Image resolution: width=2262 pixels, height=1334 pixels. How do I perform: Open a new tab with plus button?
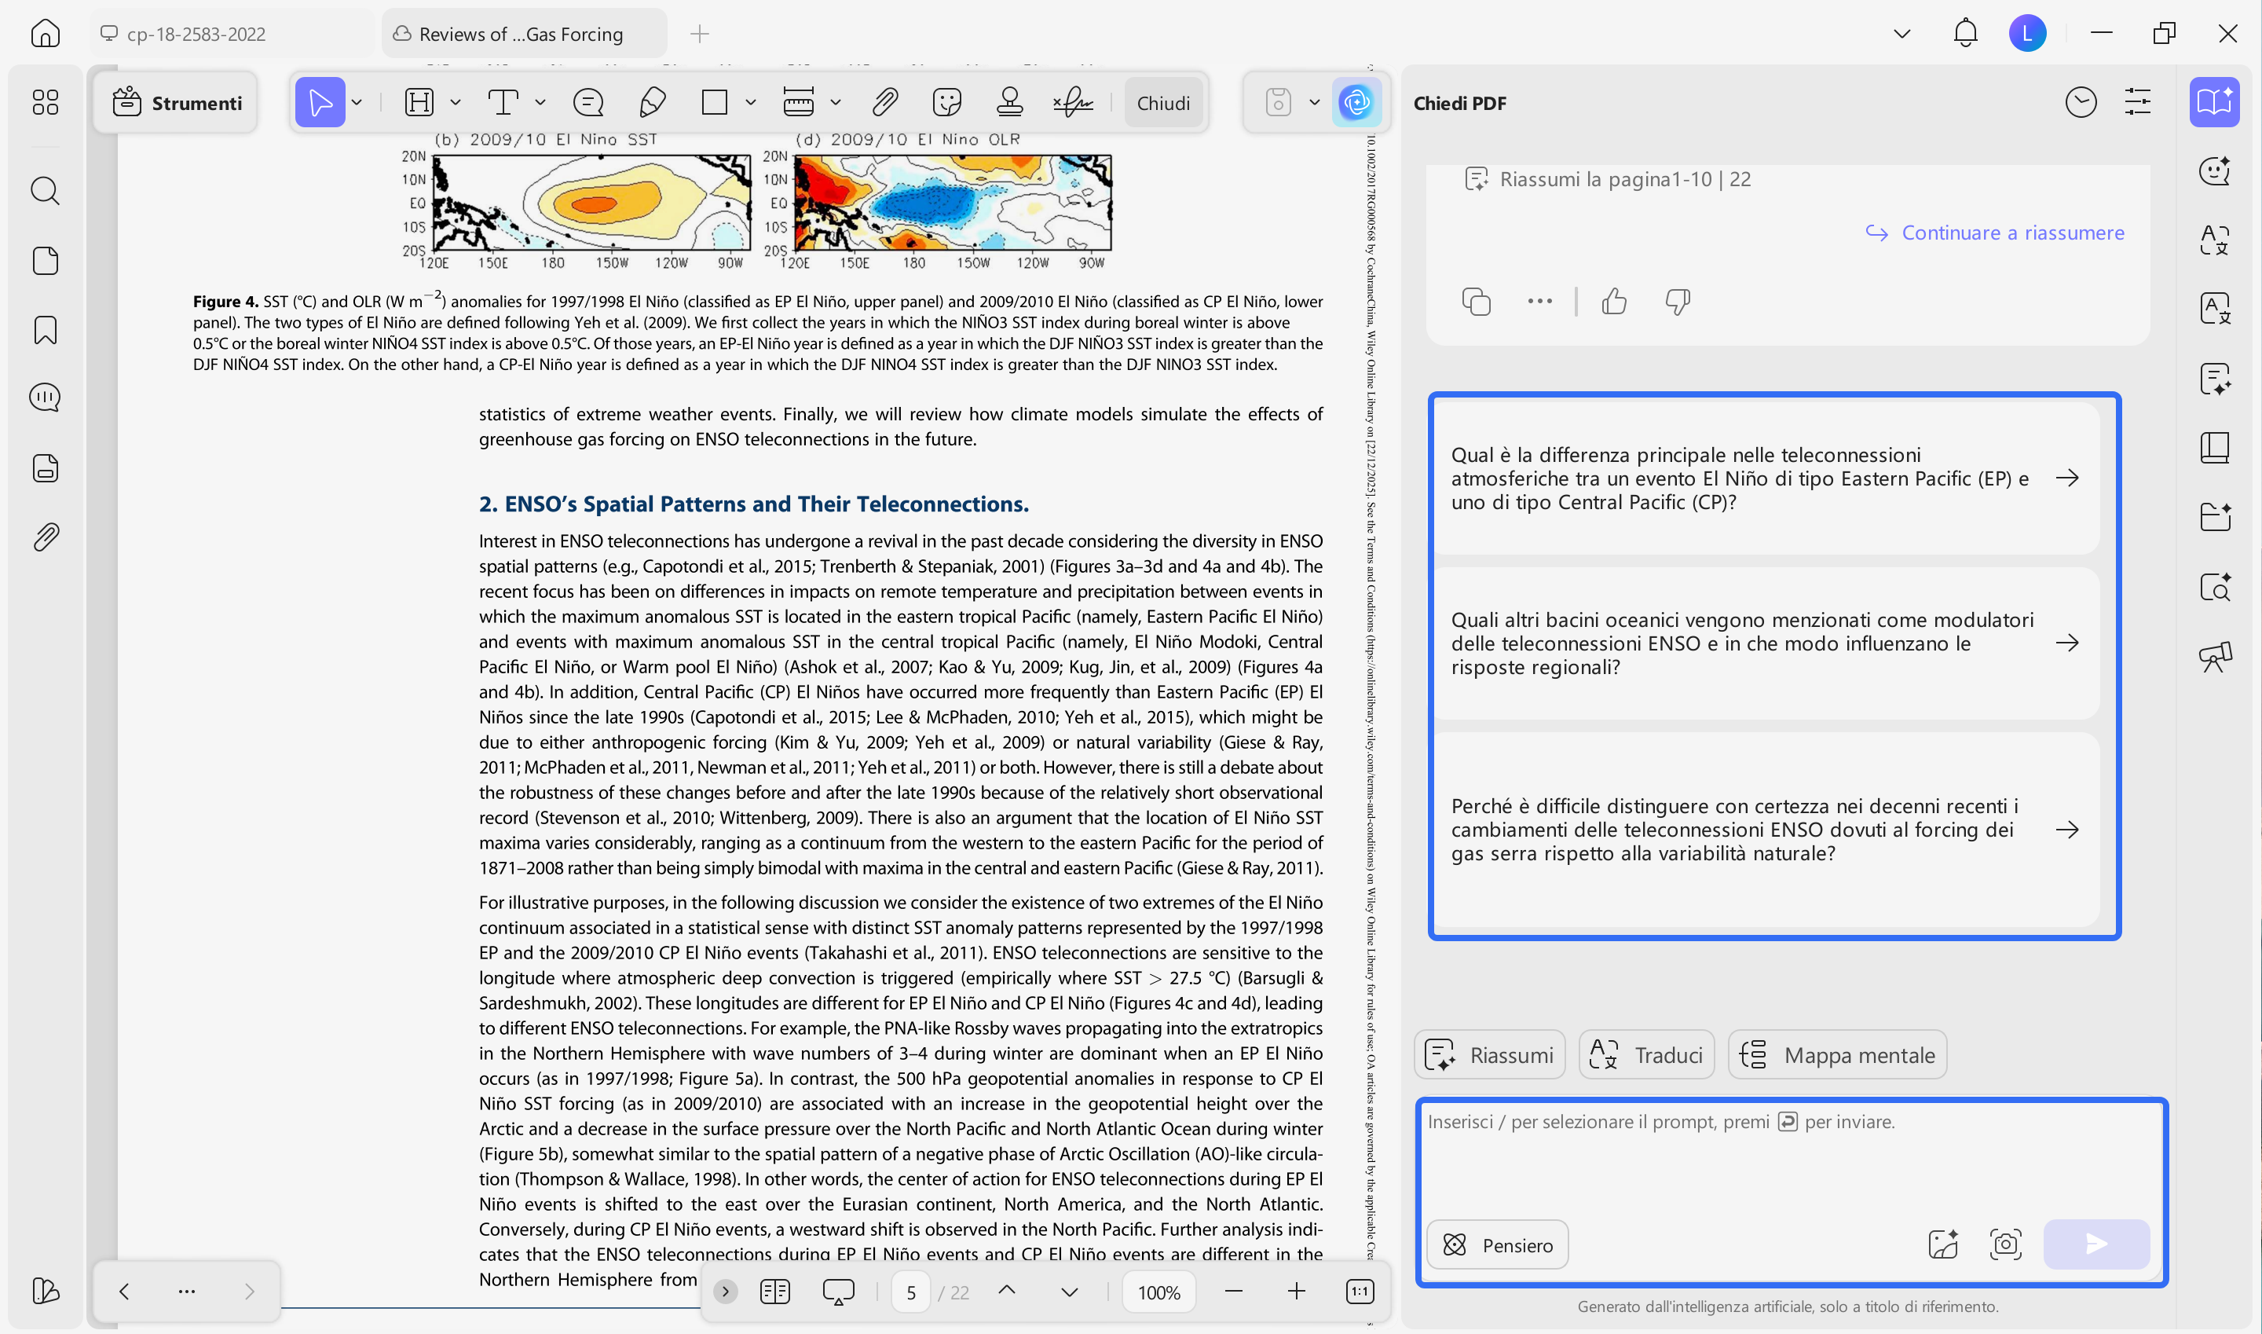tap(700, 34)
